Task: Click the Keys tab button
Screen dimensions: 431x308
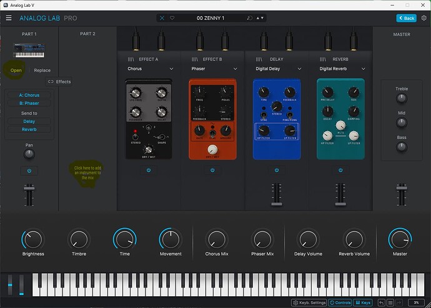Action: [363, 302]
